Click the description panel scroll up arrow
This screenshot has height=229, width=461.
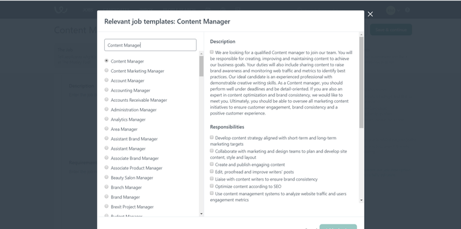361,35
